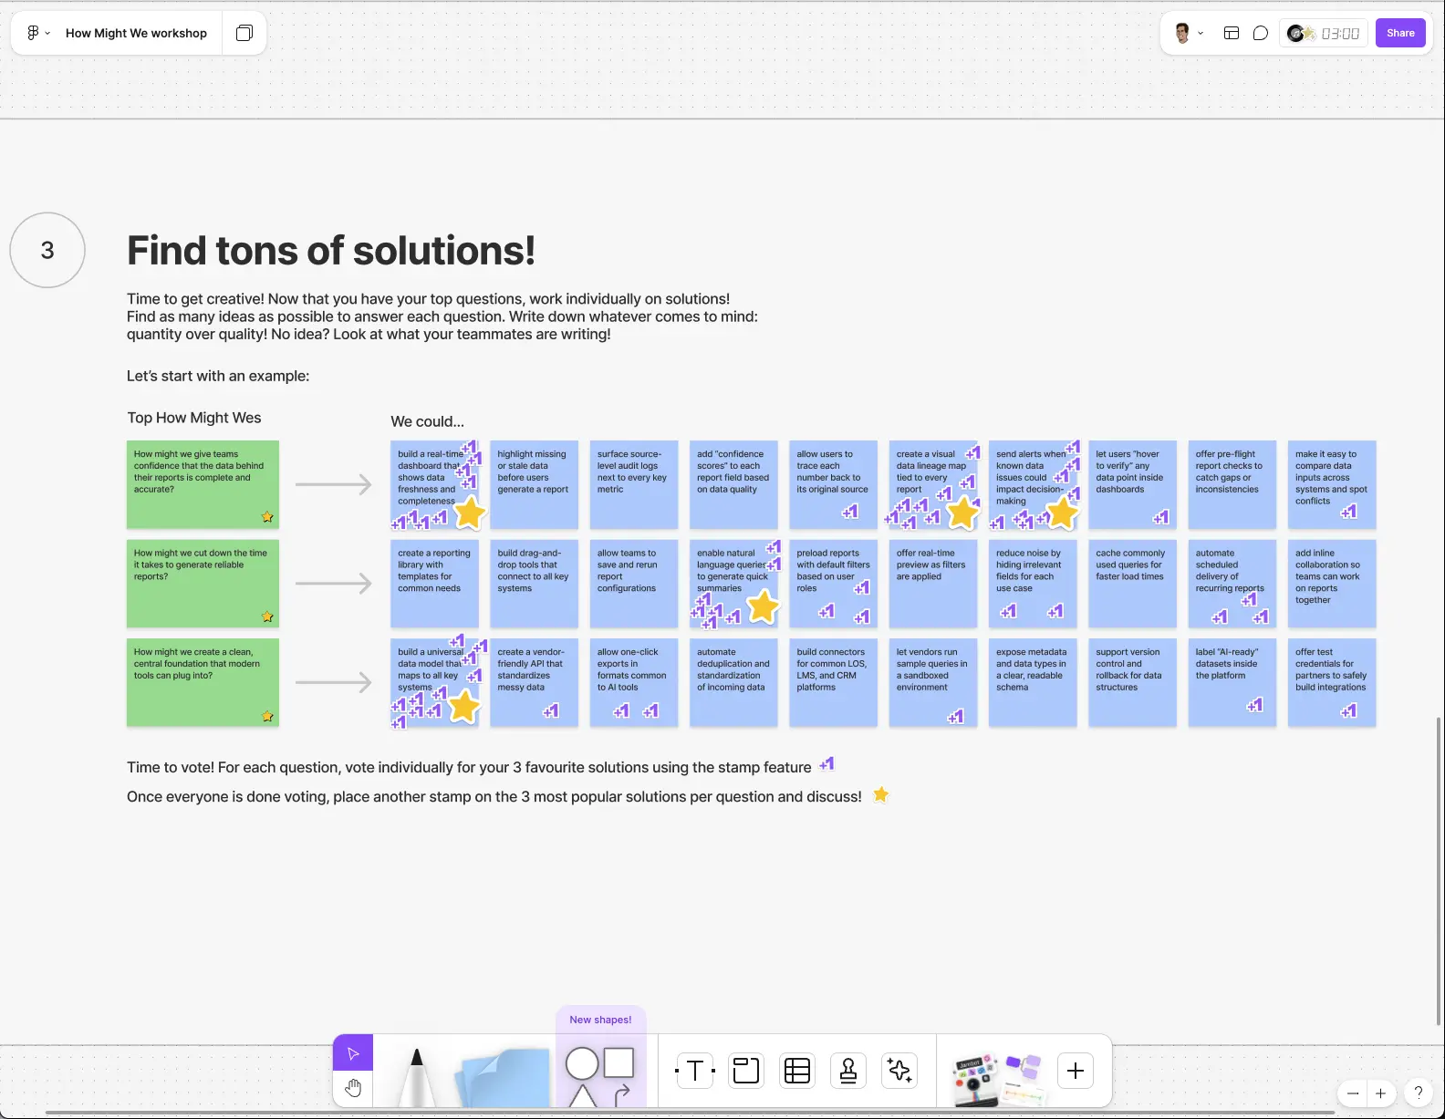Viewport: 1445px width, 1119px height.
Task: Open the comments bubble
Action: tap(1261, 33)
